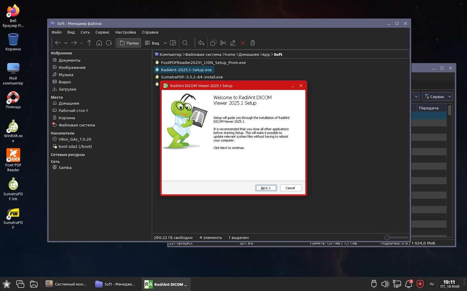Viewport: 467px width, 291px height.
Task: Click Next in RadiAnt setup
Action: coord(266,188)
